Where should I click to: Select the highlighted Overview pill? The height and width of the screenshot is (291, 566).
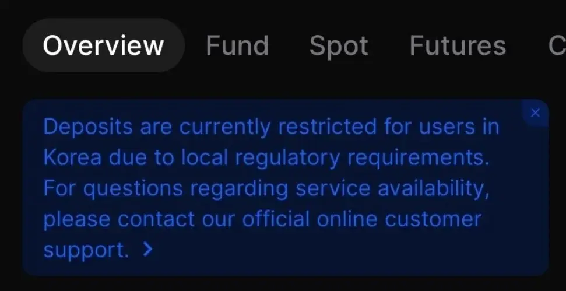pos(104,45)
